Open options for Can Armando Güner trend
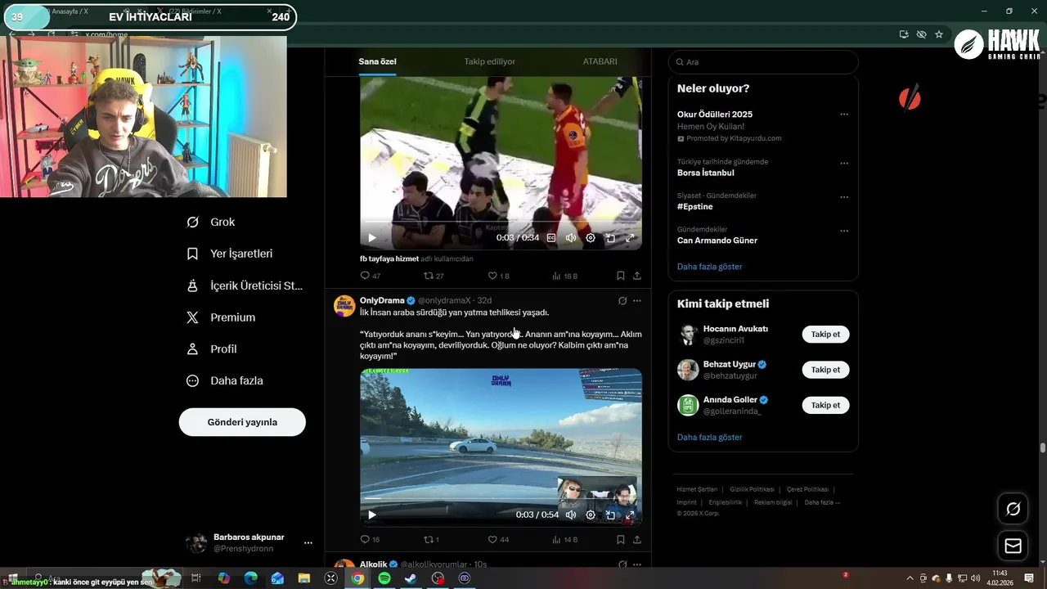1047x589 pixels. (x=844, y=231)
